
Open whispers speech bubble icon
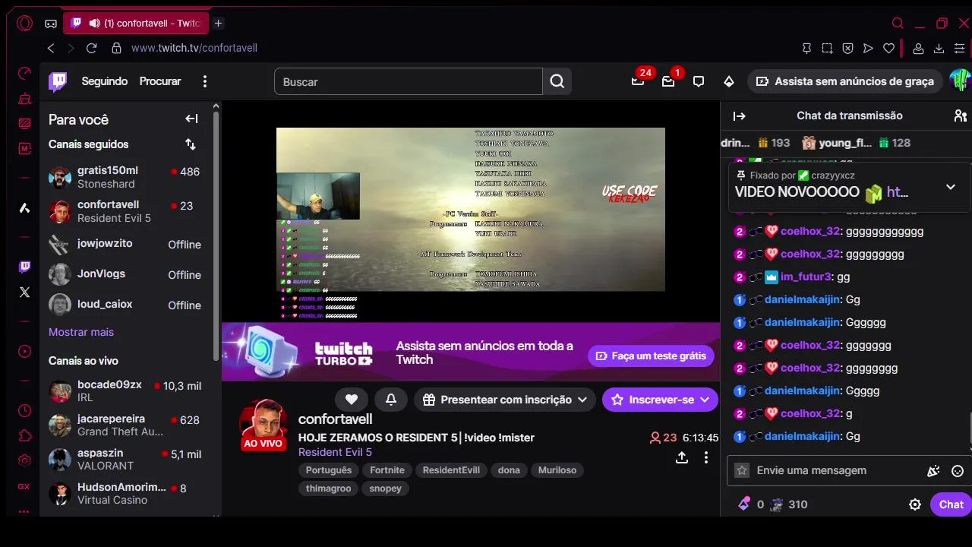click(x=699, y=81)
